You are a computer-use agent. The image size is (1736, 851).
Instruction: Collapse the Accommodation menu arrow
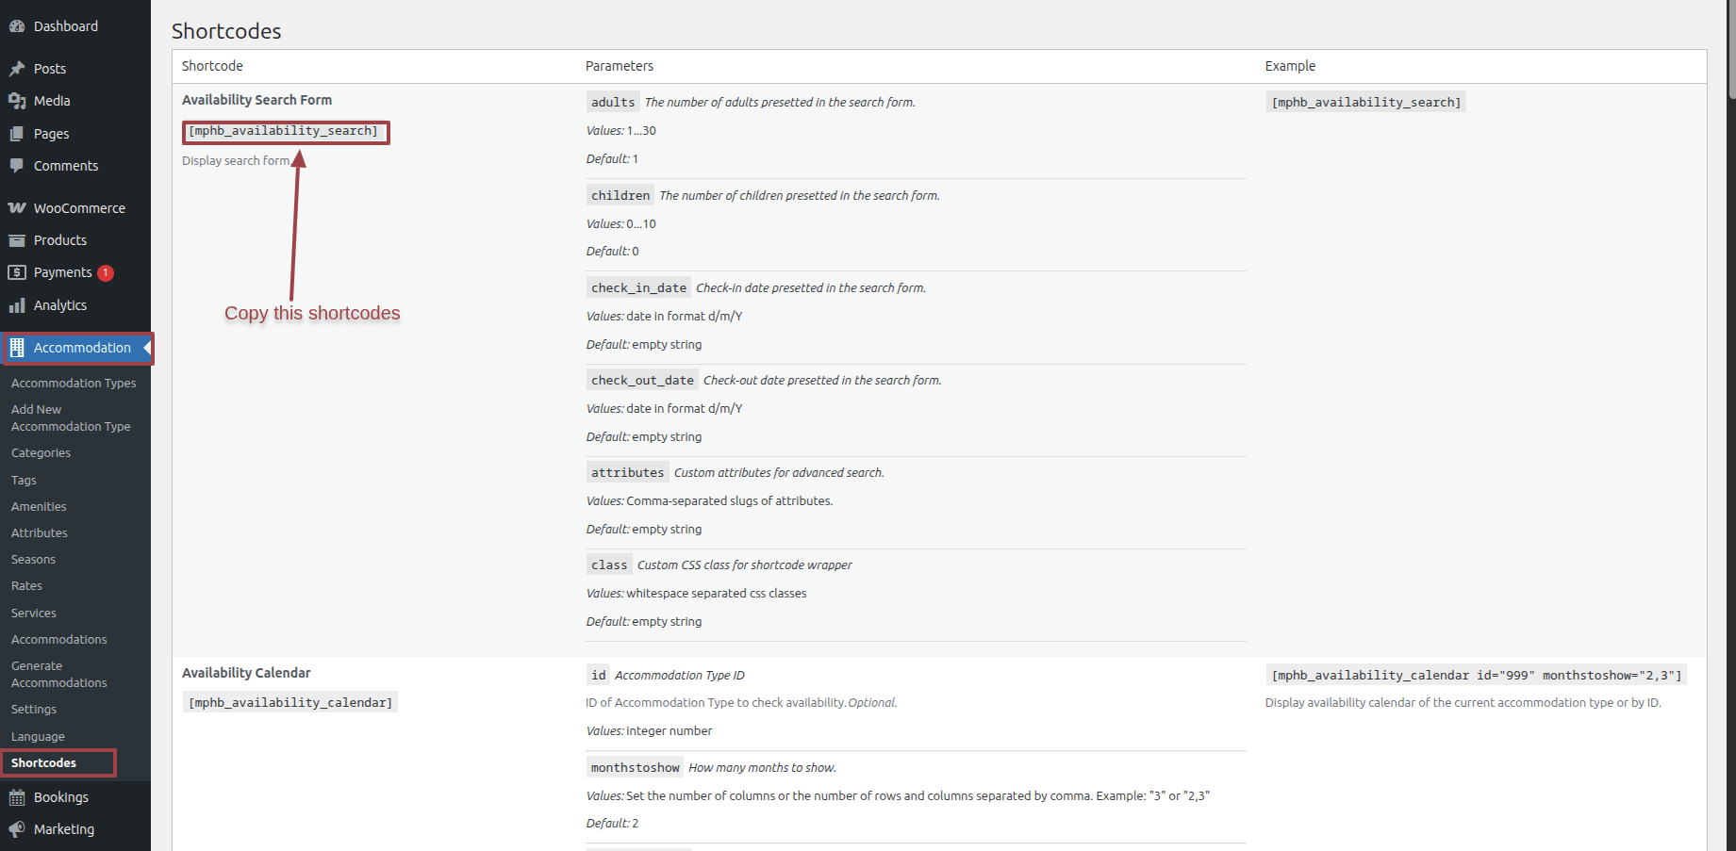(146, 348)
